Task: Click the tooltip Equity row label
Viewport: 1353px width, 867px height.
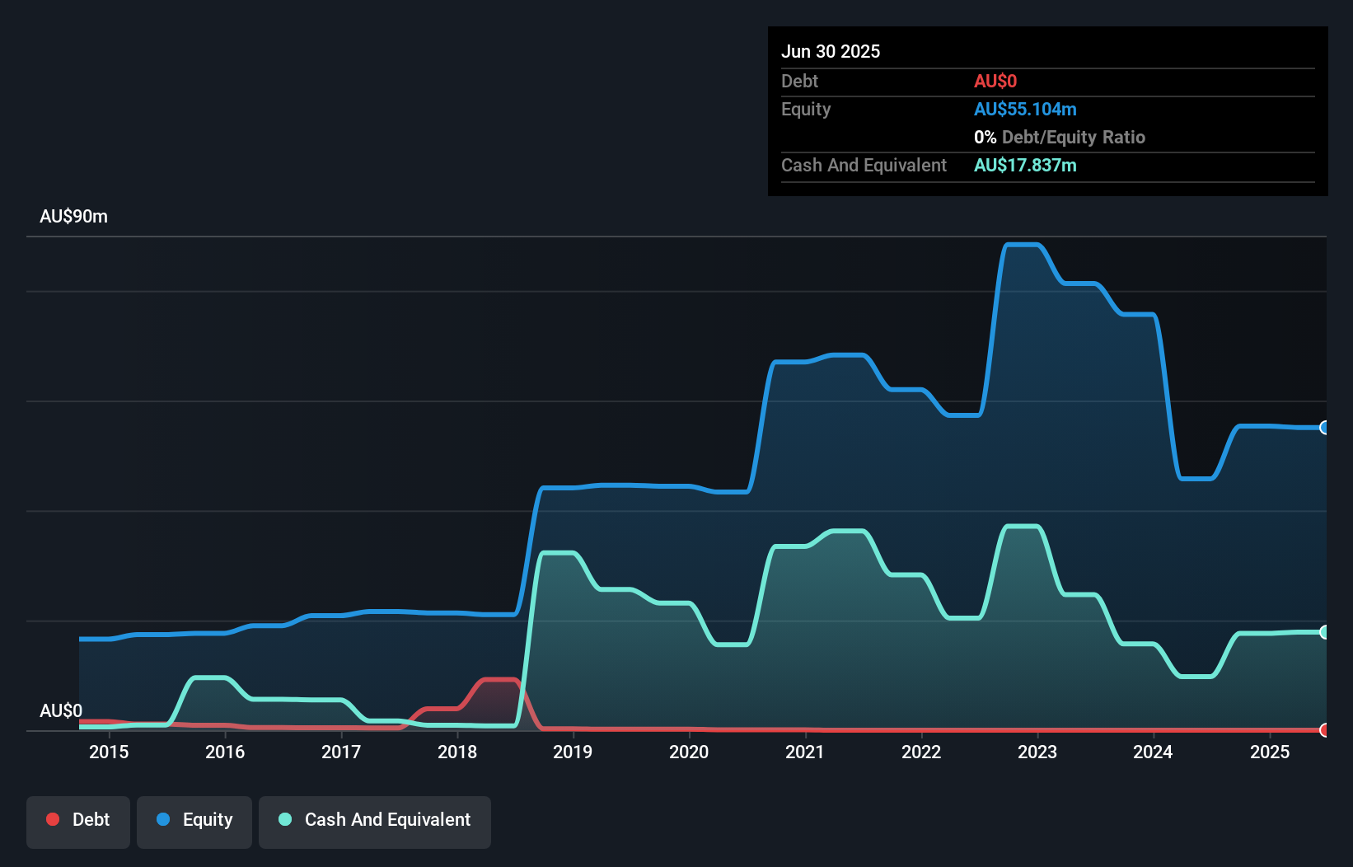Action: point(806,109)
